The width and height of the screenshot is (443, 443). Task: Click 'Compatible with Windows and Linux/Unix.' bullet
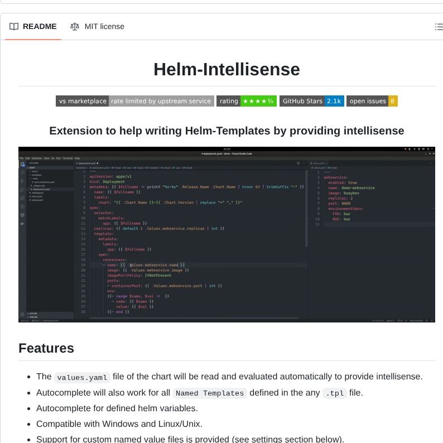click(119, 424)
